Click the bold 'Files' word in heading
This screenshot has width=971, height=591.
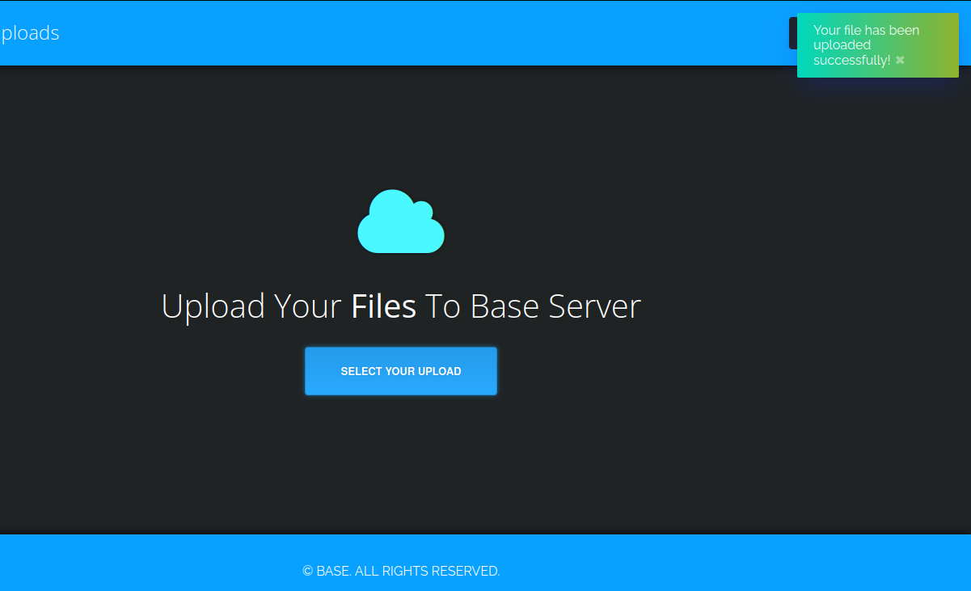[383, 306]
